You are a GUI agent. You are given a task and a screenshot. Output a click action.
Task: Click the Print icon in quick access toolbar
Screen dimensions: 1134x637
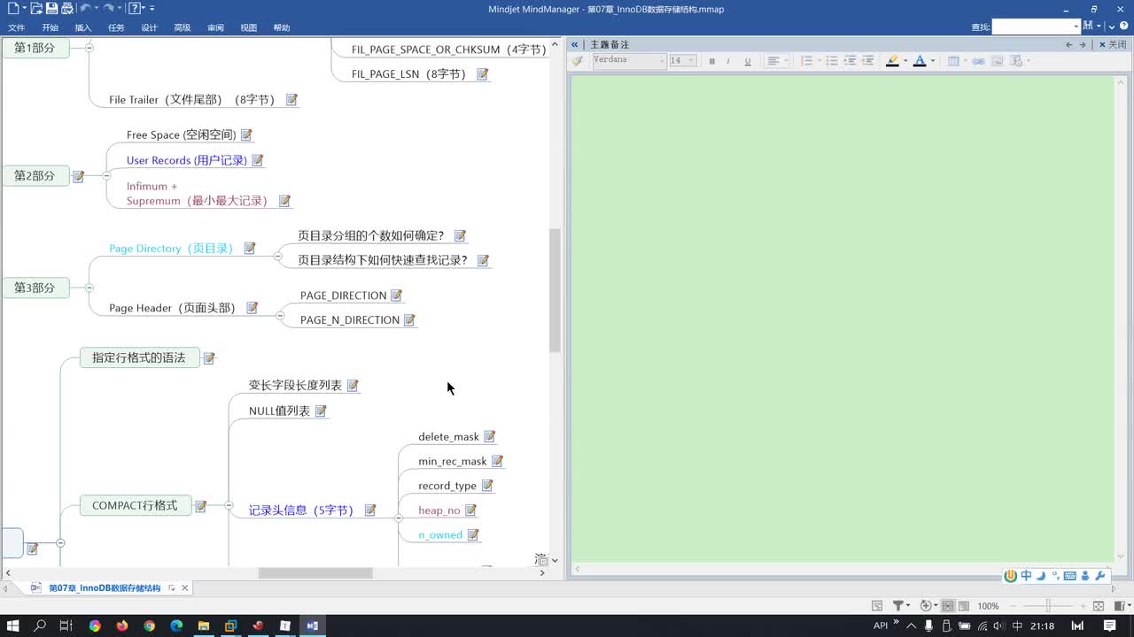(x=67, y=9)
